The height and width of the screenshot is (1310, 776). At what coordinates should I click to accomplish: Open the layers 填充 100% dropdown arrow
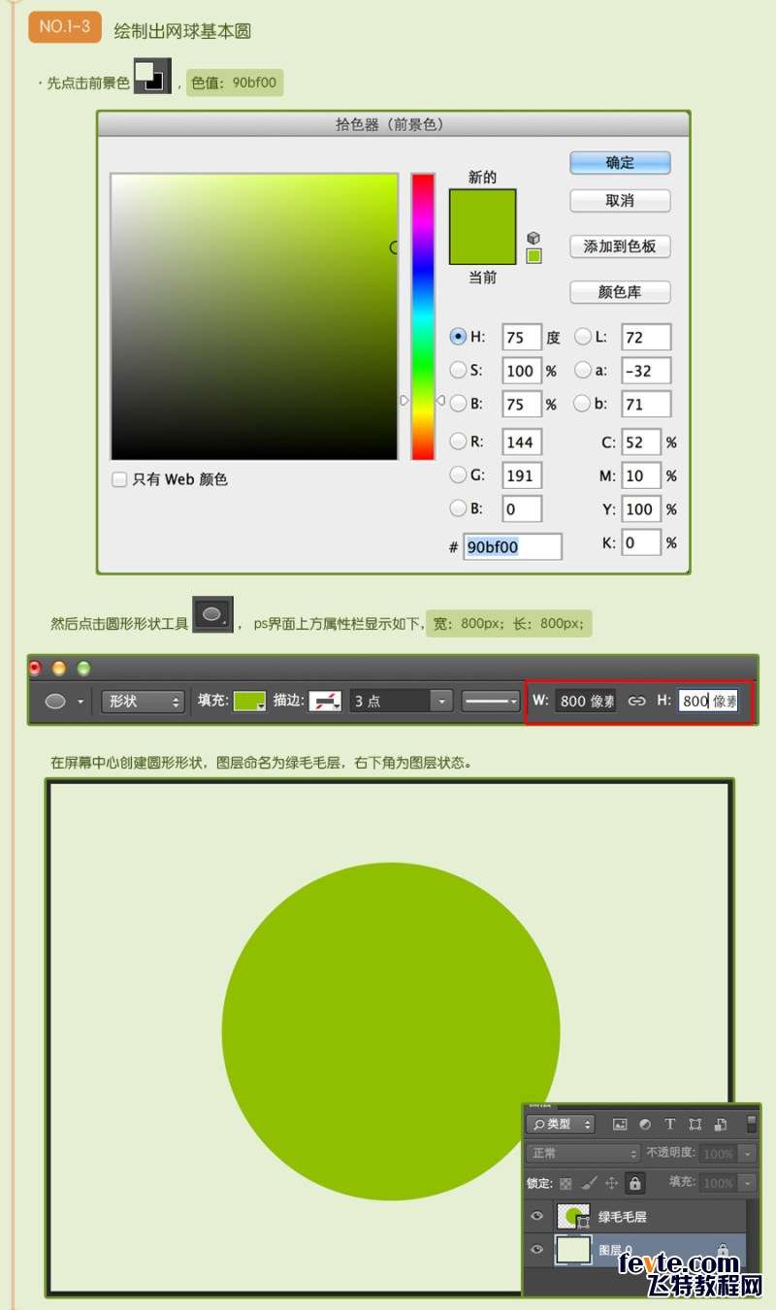pos(747,1184)
